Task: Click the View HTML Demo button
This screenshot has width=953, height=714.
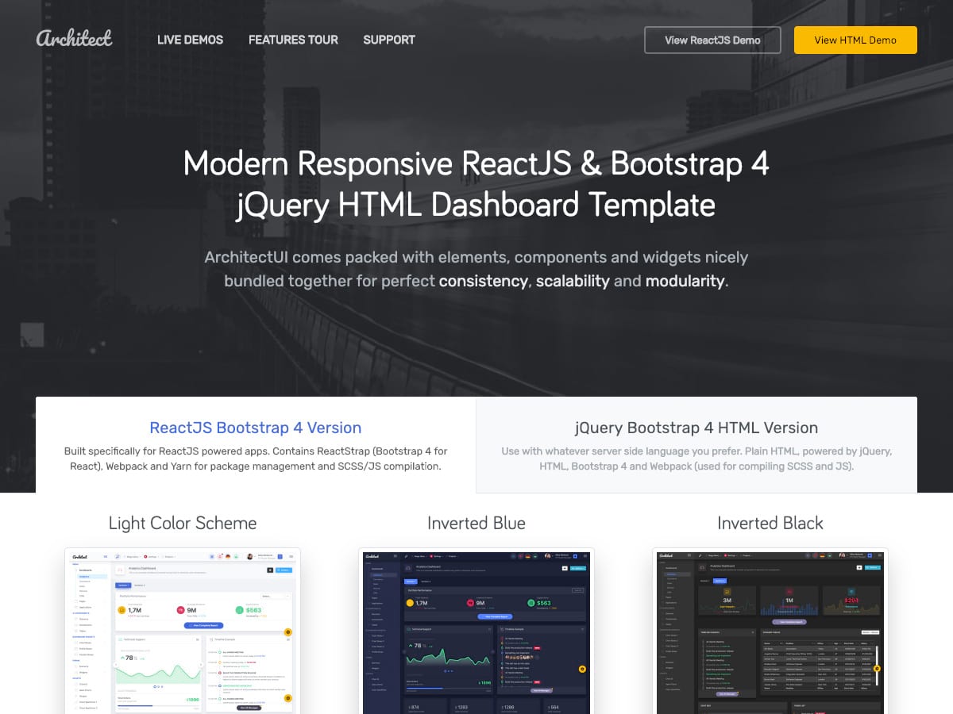Action: pos(855,40)
